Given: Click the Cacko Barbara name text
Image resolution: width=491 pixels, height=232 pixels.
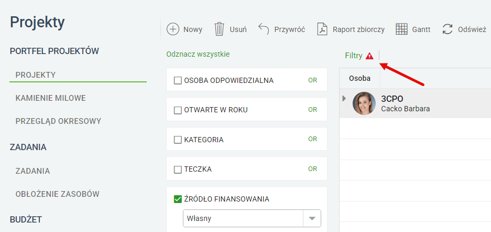Looking at the screenshot, I should click(x=405, y=109).
